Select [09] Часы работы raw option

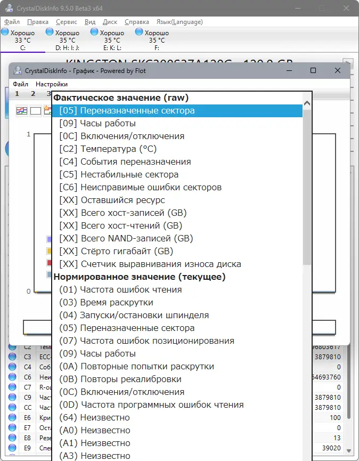(177, 124)
